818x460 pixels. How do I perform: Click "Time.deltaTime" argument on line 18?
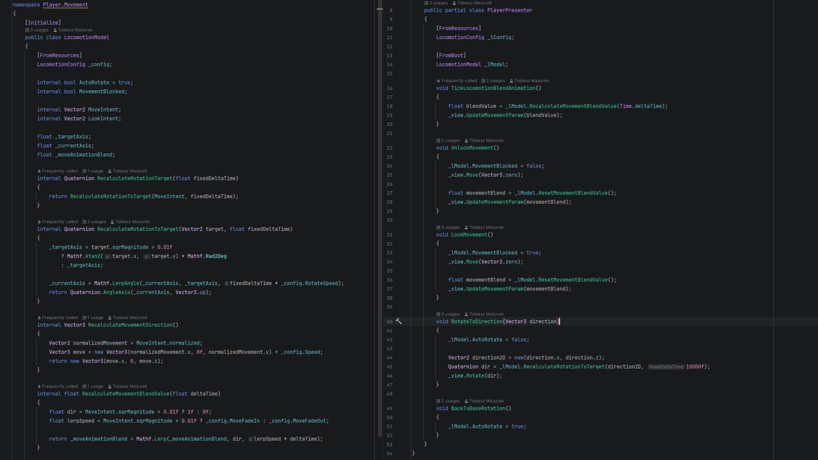pyautogui.click(x=641, y=106)
